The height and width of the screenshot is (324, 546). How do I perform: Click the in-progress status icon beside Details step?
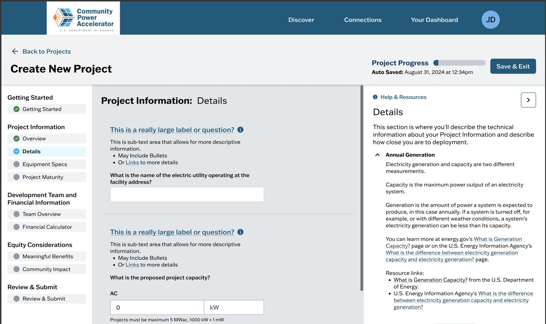tap(16, 151)
